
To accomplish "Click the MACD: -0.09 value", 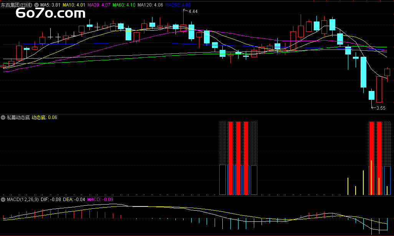I will [x=100, y=200].
